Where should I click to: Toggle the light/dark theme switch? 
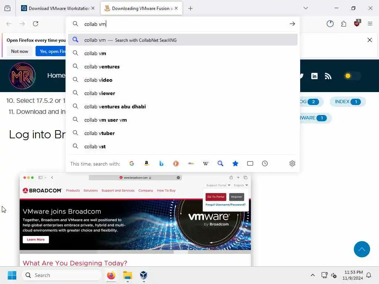coord(352,76)
